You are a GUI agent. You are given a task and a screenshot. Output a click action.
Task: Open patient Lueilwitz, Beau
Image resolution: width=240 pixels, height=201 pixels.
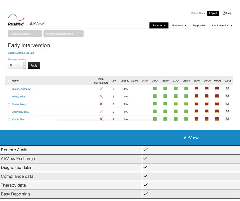[x=20, y=112]
